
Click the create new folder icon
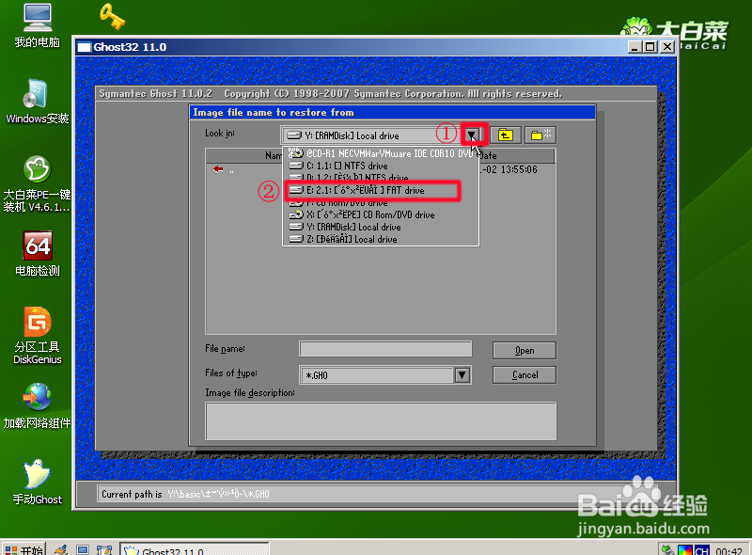pos(540,135)
